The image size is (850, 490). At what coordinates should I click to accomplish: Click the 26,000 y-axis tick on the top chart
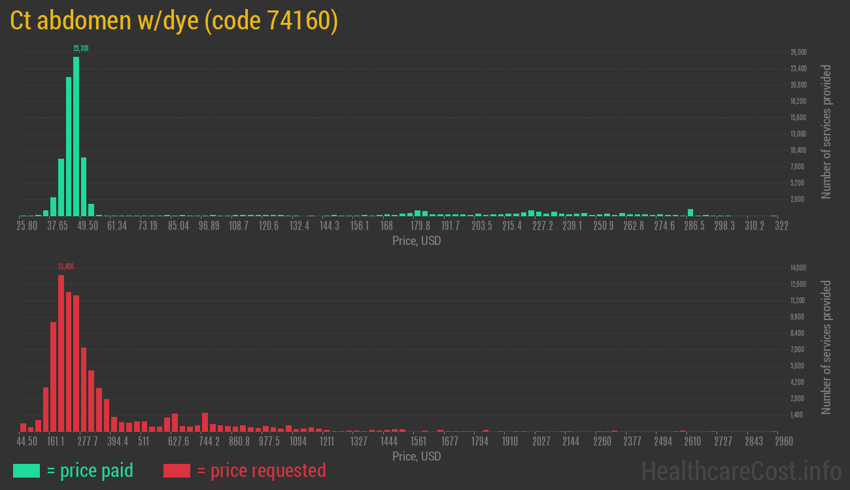click(798, 52)
